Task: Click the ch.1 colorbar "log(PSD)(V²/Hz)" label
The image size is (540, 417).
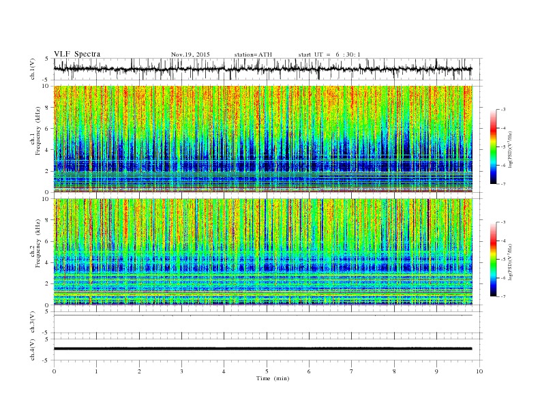Action: [511, 149]
